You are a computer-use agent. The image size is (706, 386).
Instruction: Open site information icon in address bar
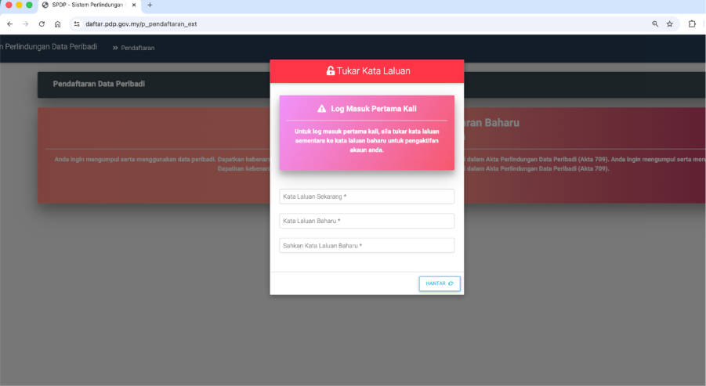point(77,23)
